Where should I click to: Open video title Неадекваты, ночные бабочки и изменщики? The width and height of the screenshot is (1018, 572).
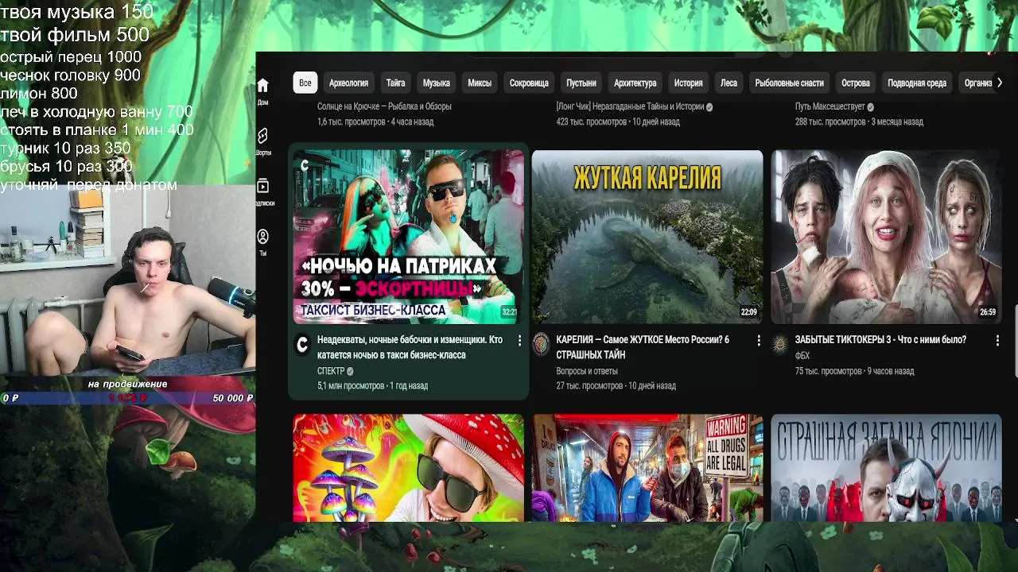pyautogui.click(x=410, y=347)
